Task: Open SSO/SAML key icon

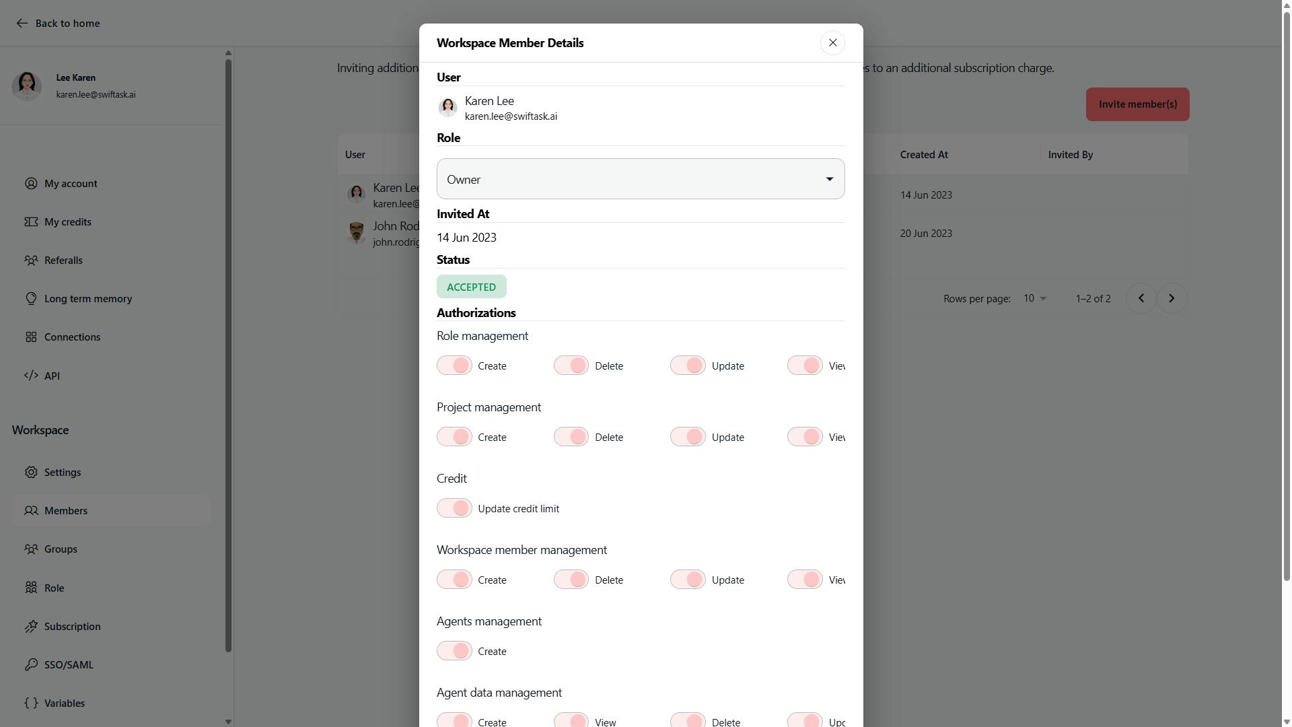Action: click(x=31, y=665)
